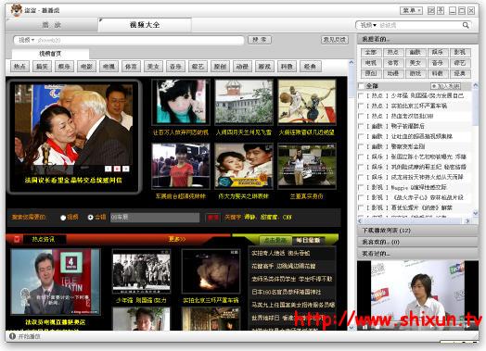Open the basketball video thumbnail
This screenshot has width=486, height=351.
(x=307, y=102)
